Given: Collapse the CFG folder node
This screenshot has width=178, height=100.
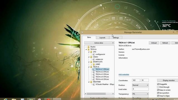Looking at the screenshot, I should 89,52.
